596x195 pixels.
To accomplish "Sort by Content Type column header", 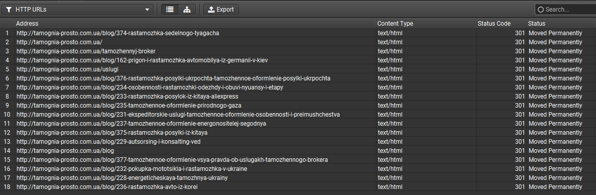I will (426, 24).
